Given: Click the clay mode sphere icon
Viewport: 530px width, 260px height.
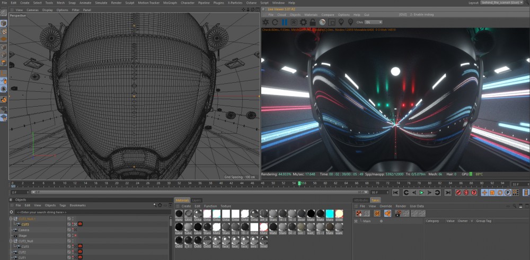Looking at the screenshot, I should pyautogui.click(x=322, y=22).
